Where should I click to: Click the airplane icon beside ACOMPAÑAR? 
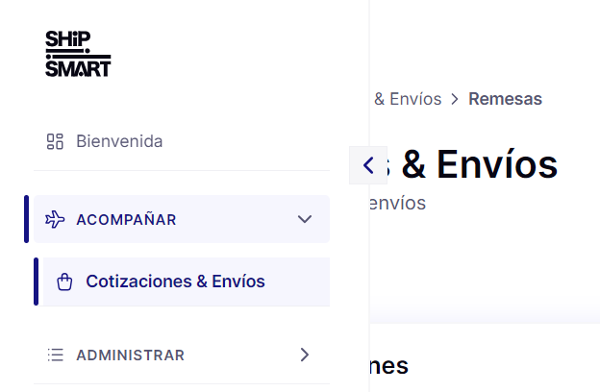click(55, 219)
